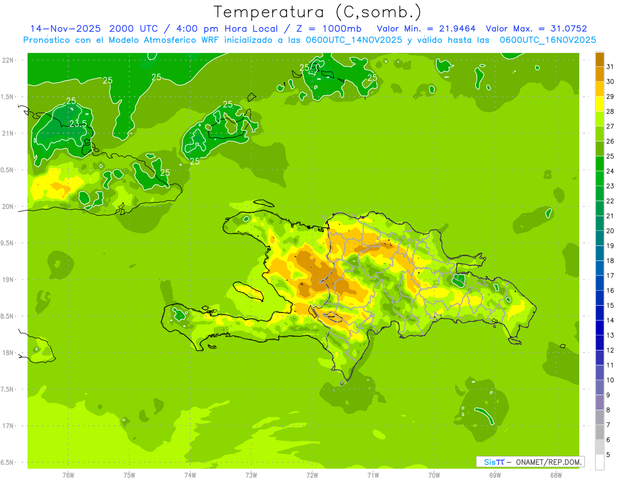Screen dimensions: 624x482
Task: Pick the purple band between 8 and 9
Action: (x=600, y=402)
